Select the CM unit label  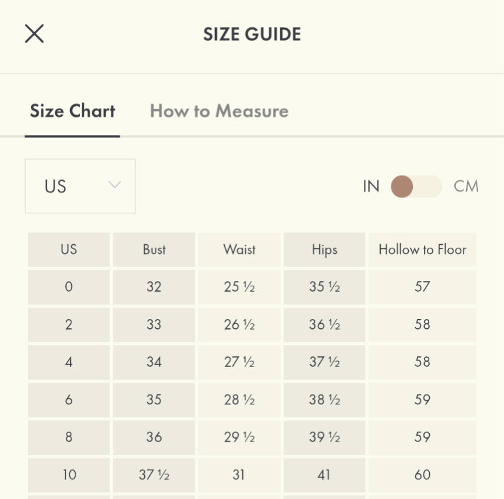coord(465,187)
